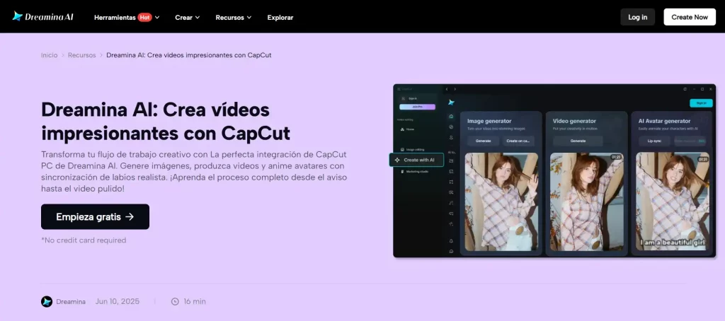Screen dimensions: 725x321
Task: Open Recursos breadcrumb link
Action: pyautogui.click(x=81, y=55)
